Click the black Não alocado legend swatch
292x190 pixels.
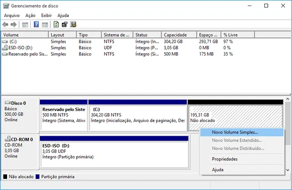tap(5, 176)
